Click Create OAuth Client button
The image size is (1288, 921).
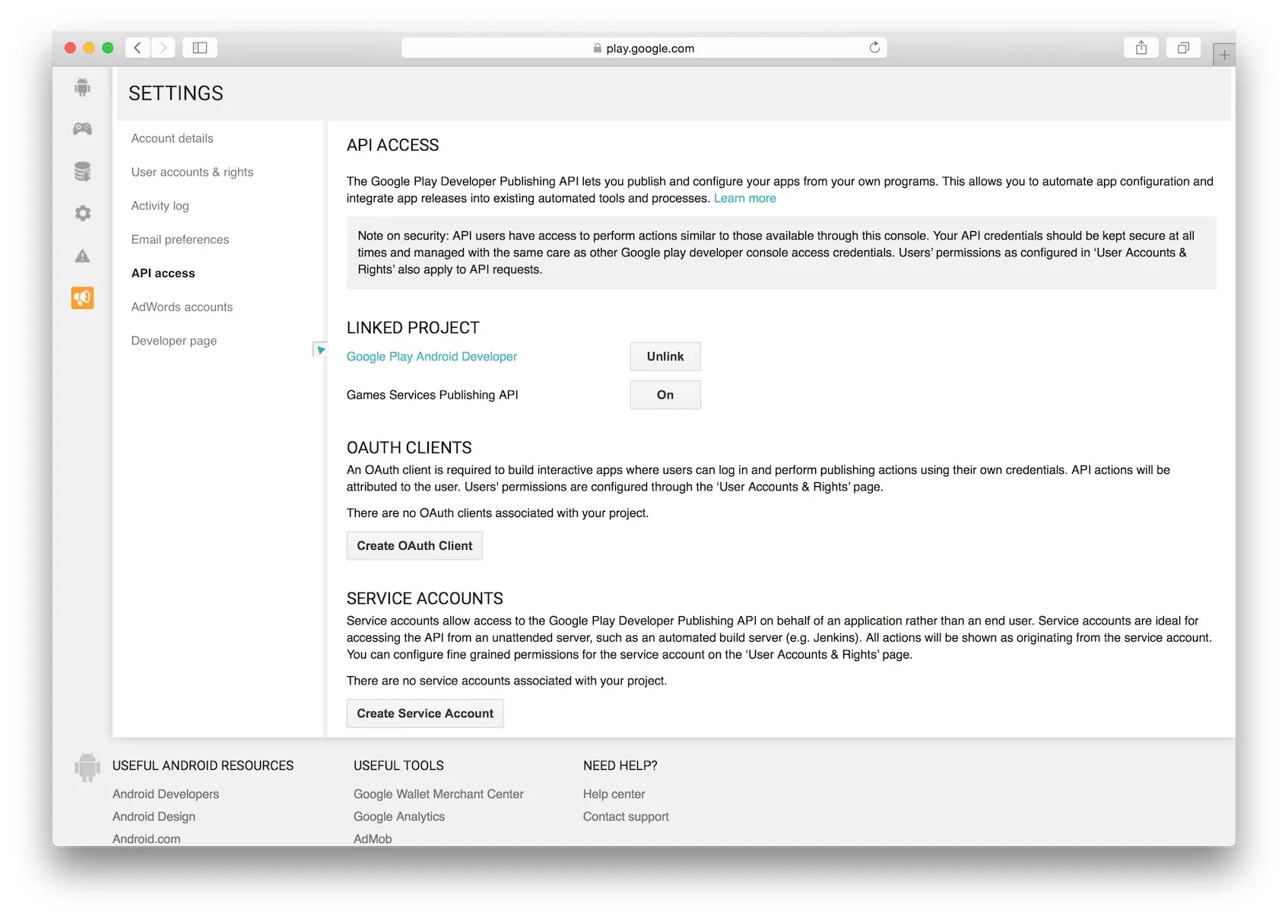pyautogui.click(x=414, y=546)
